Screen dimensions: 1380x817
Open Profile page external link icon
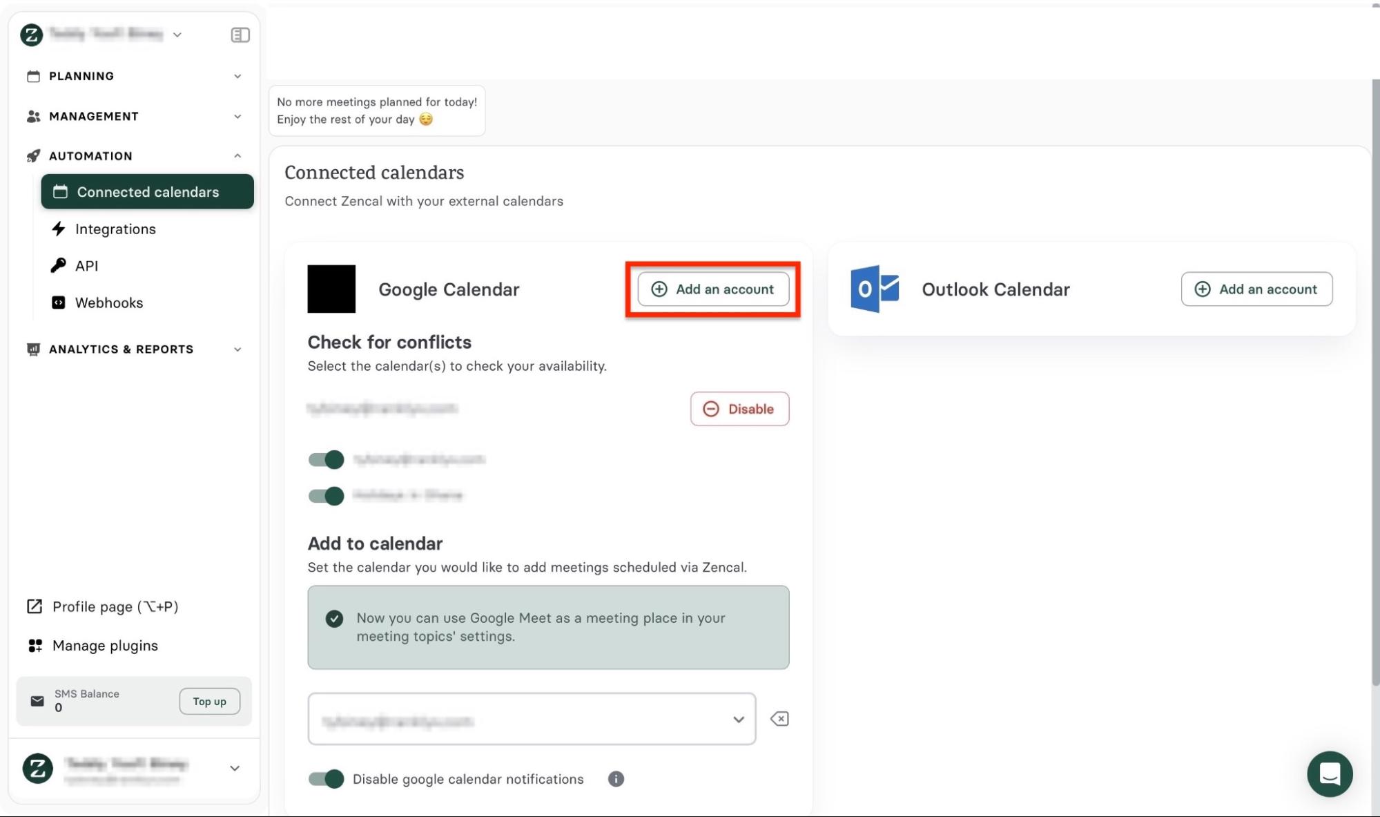point(35,606)
